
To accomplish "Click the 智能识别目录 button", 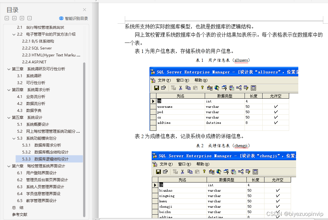I will (x=73, y=18).
